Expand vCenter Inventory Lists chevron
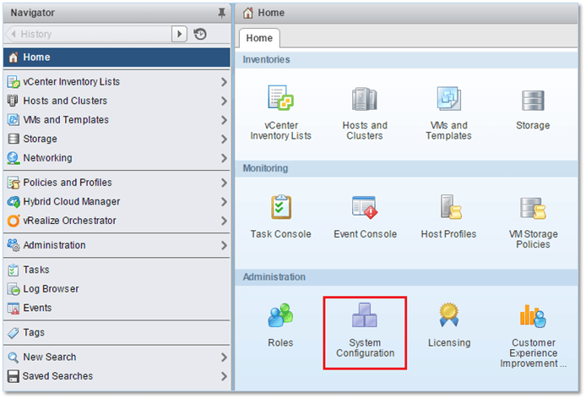 pyautogui.click(x=224, y=82)
